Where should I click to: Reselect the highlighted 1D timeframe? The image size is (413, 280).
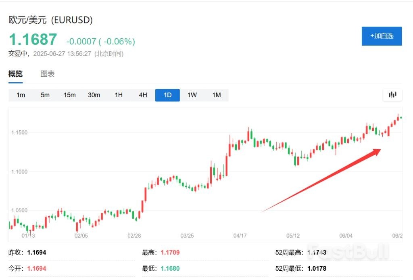(167, 95)
